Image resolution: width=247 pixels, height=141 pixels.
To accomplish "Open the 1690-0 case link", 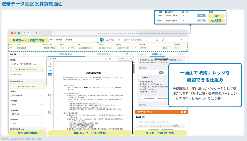I will (x=159, y=21).
